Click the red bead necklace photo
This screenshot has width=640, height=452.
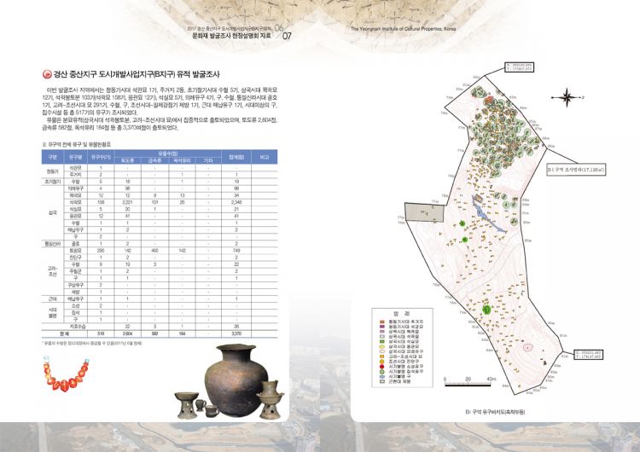pos(66,374)
